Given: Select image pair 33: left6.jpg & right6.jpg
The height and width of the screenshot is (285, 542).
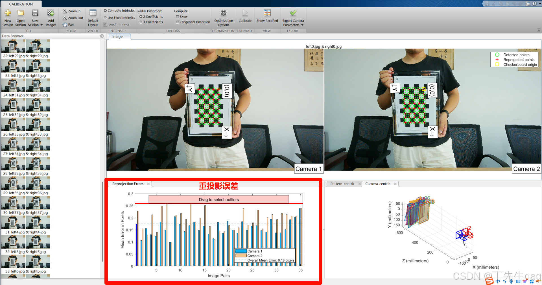Looking at the screenshot, I should 25,264.
